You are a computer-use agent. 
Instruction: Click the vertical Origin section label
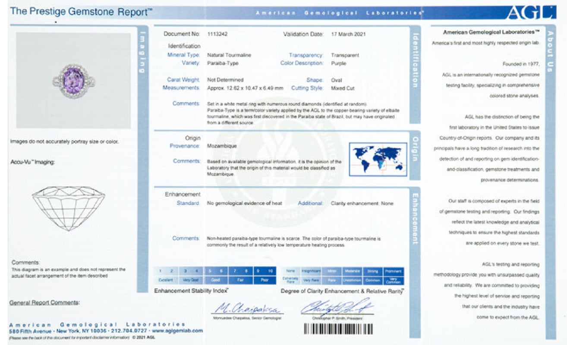415,149
